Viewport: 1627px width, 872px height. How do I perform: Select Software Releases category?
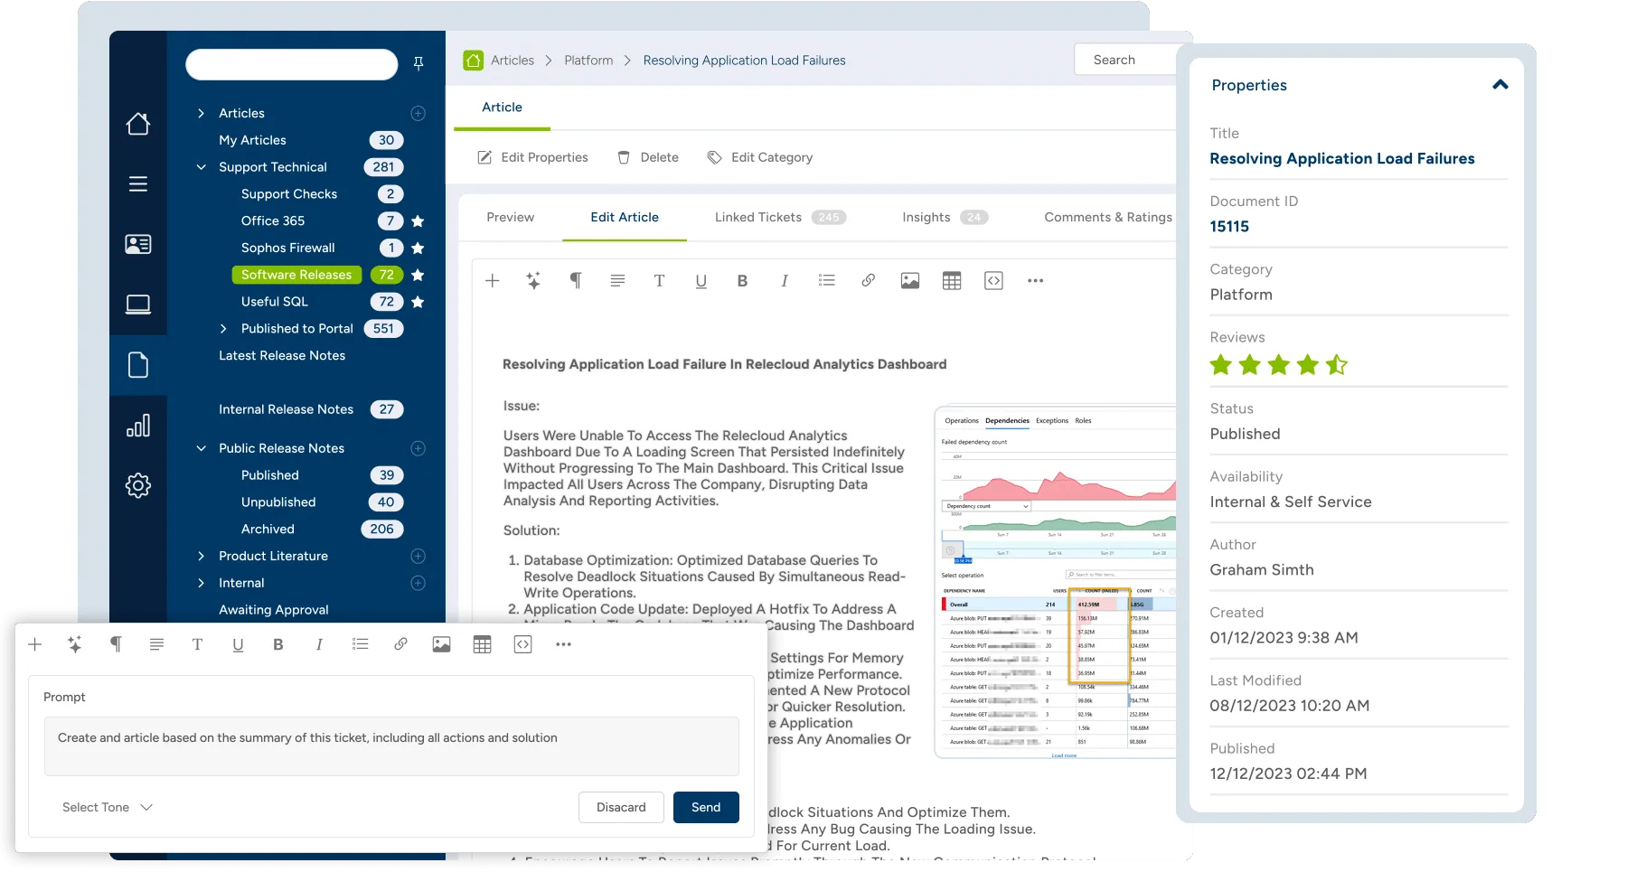296,275
